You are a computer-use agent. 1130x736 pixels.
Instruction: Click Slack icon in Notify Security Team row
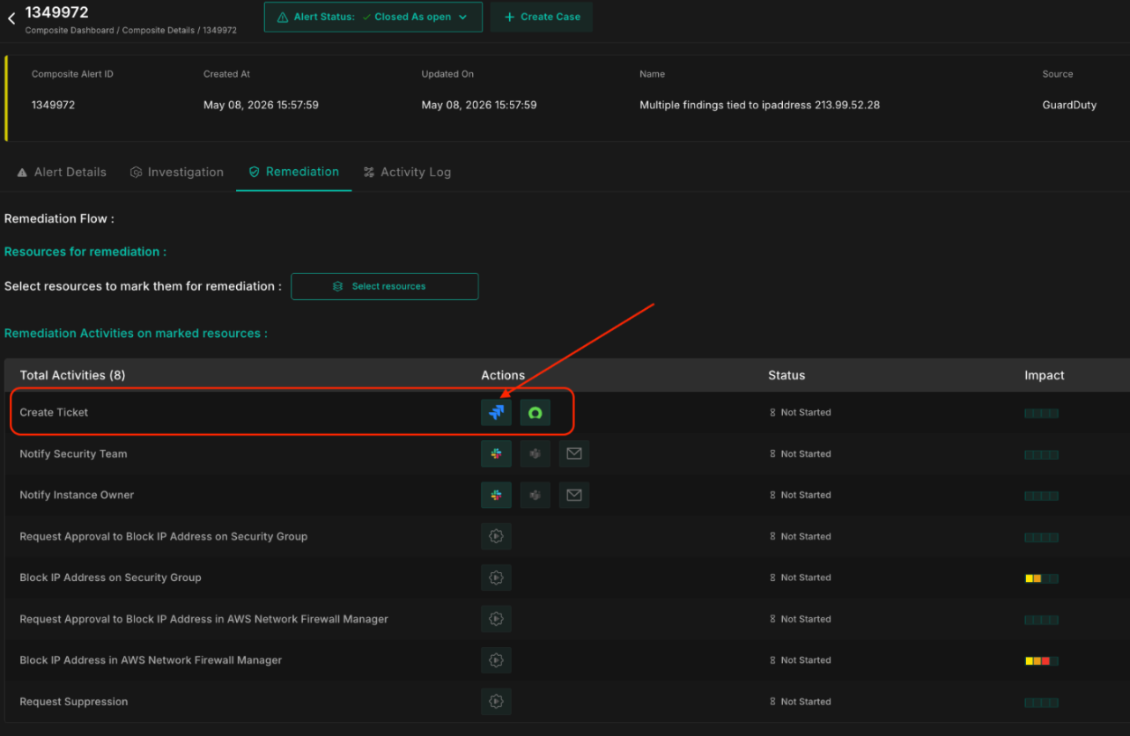[496, 453]
